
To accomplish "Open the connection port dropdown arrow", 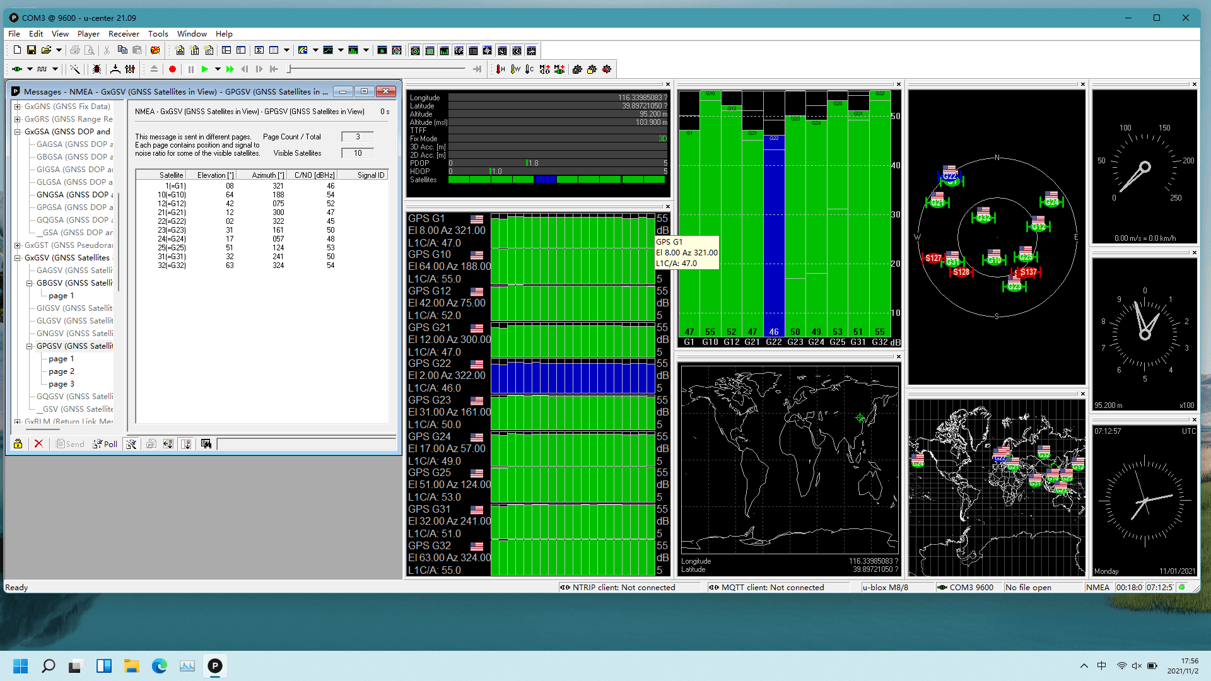I will click(30, 69).
